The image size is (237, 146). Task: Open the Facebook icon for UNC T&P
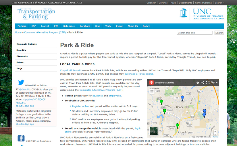coord(21,138)
